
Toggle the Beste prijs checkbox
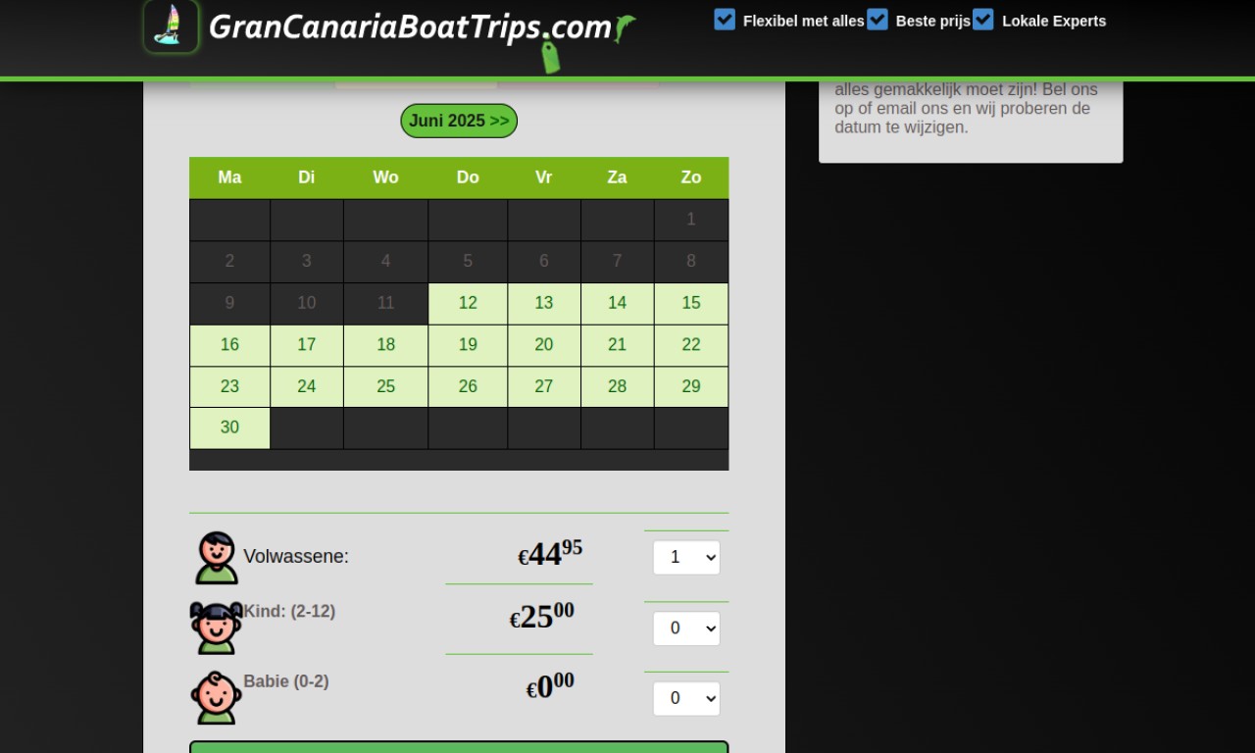pos(878,20)
